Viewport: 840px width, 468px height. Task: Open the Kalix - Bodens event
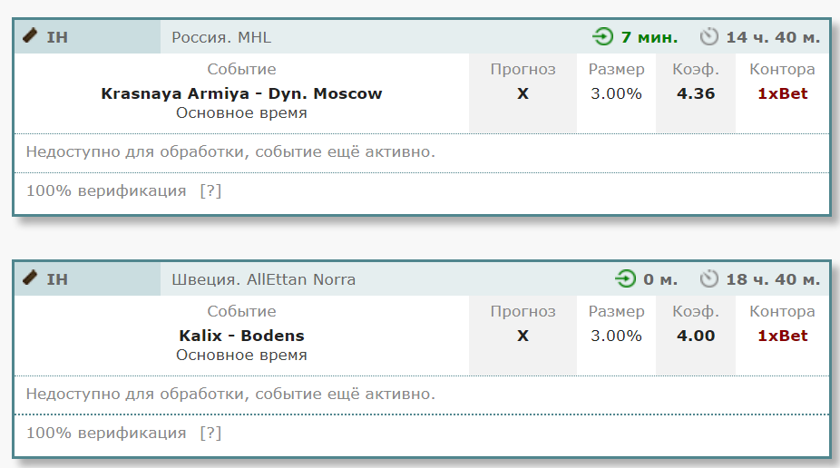tap(241, 336)
